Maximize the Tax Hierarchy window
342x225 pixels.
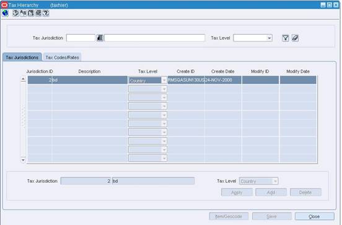point(330,5)
